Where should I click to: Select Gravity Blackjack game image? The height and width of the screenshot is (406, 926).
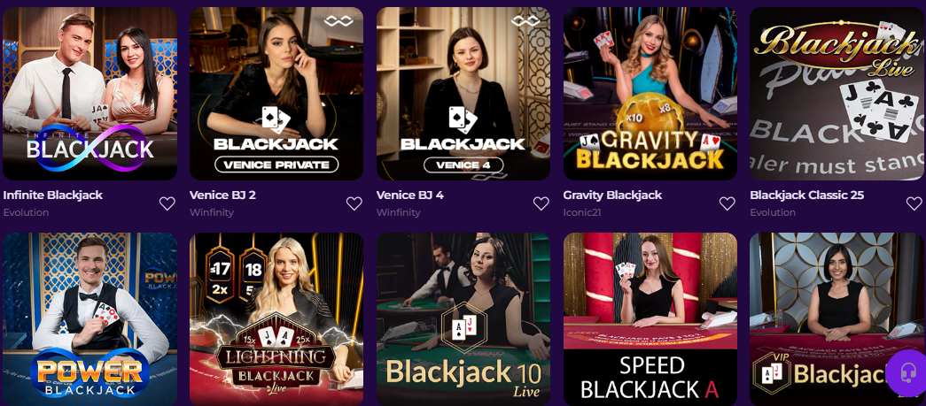(x=650, y=94)
